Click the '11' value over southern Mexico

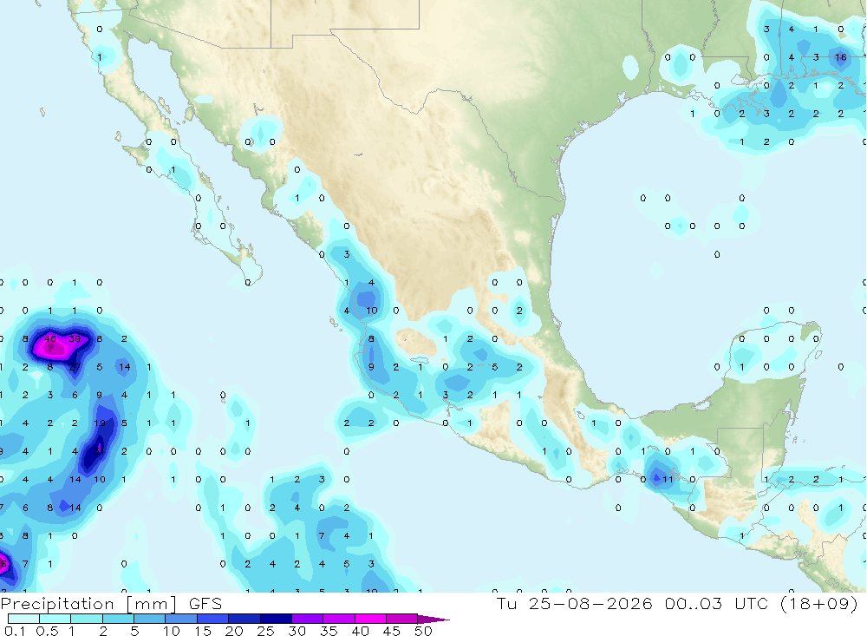pos(668,479)
